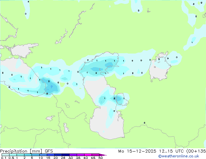
Task: Select the 35 mm legend color swatch
Action: (81, 155)
